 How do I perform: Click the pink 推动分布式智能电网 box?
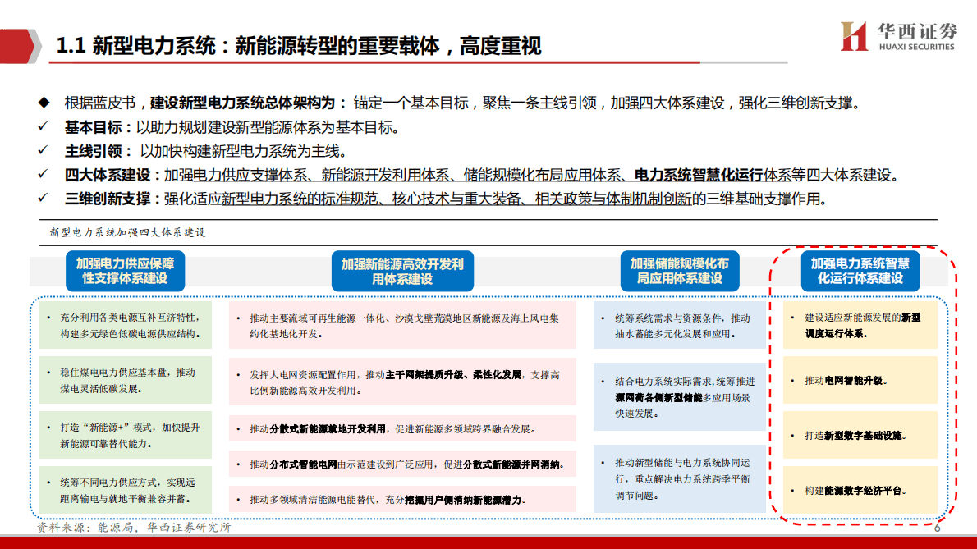[x=401, y=464]
